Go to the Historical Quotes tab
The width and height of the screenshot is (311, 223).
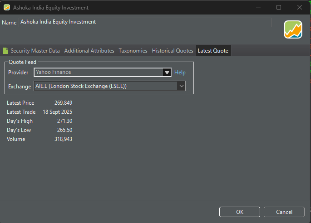172,51
